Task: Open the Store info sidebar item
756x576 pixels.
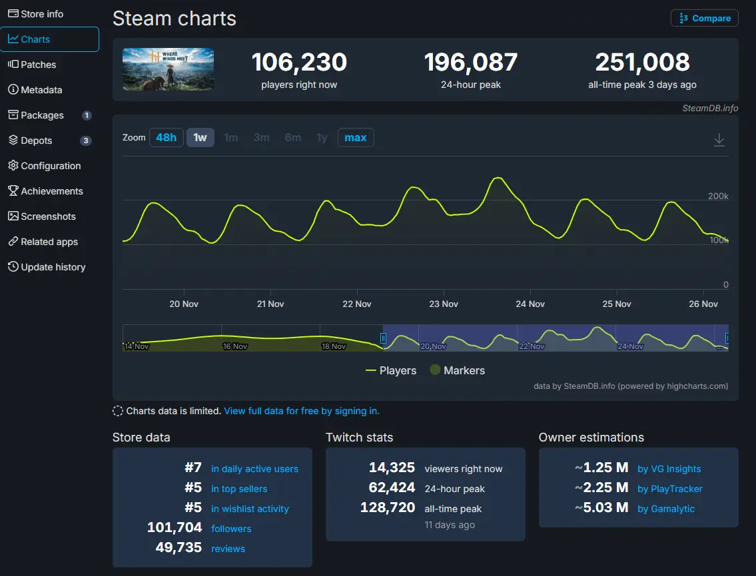Action: [42, 14]
